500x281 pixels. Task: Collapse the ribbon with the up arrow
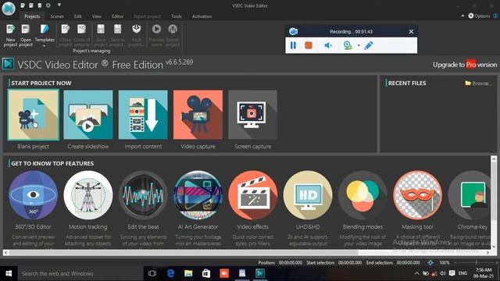coord(462,16)
